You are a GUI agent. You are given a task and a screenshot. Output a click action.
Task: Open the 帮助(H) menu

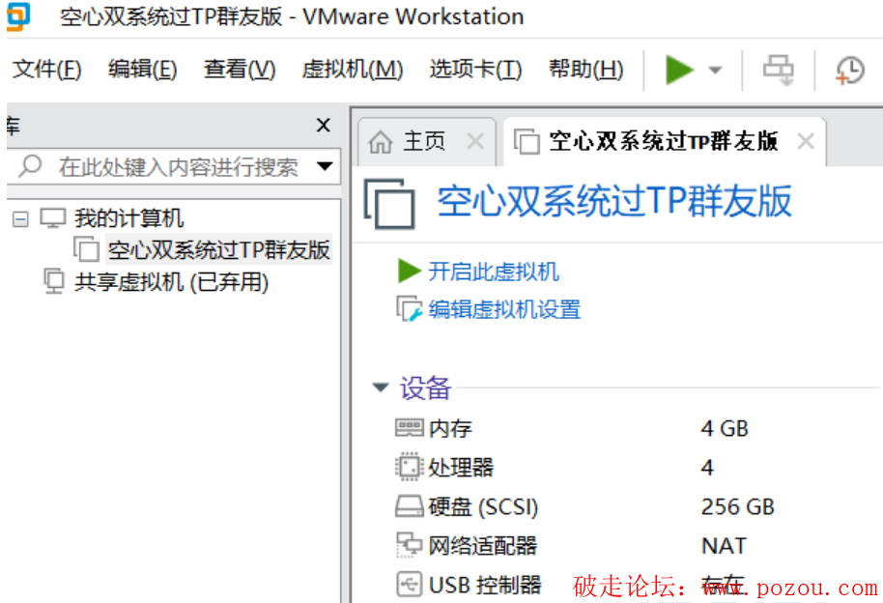coord(586,70)
